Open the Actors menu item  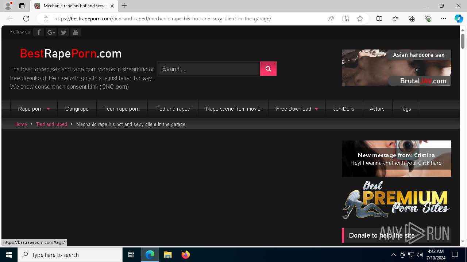(377, 109)
